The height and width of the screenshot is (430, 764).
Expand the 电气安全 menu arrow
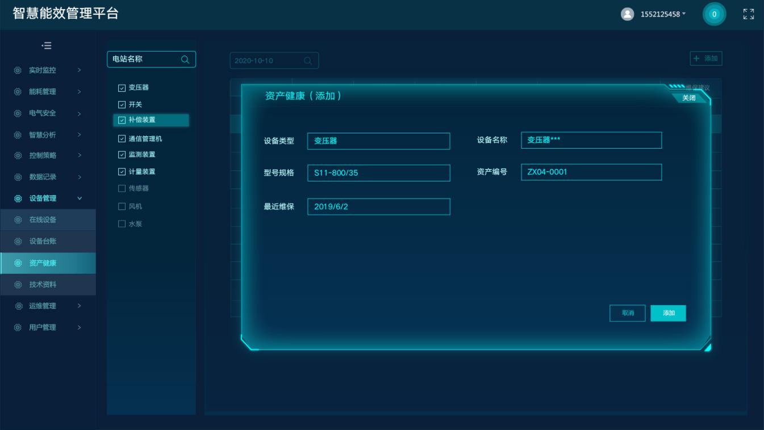[80, 113]
